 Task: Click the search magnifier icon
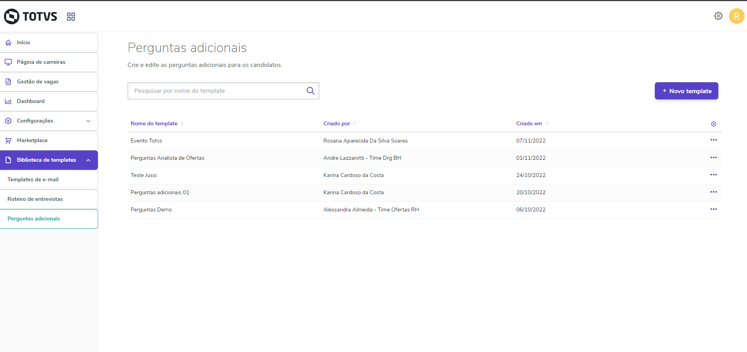point(310,91)
